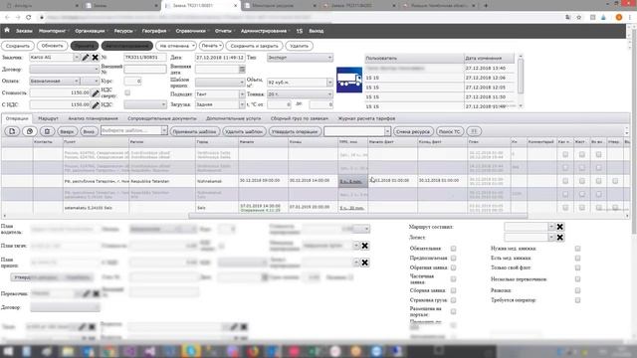The width and height of the screenshot is (637, 358).
Task: Toggle НДС сверху checkbox
Action: click(x=127, y=92)
